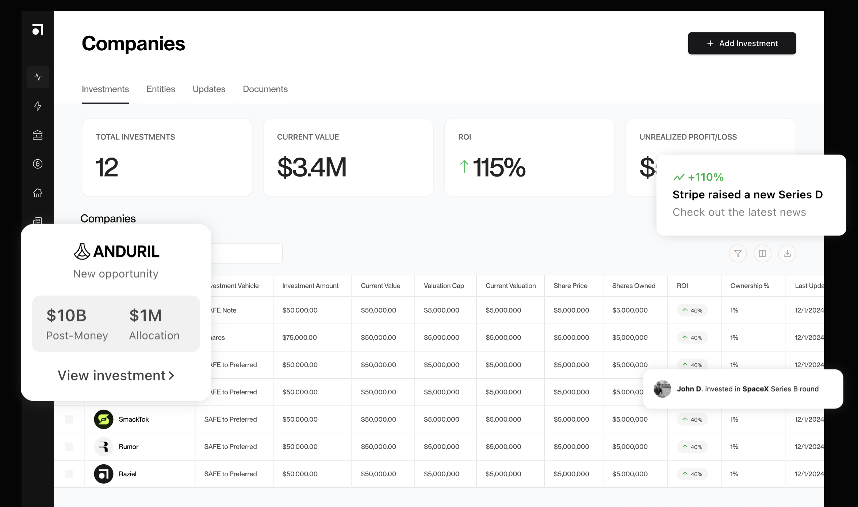This screenshot has height=507, width=858.
Task: Open the Updates tab
Action: click(209, 89)
